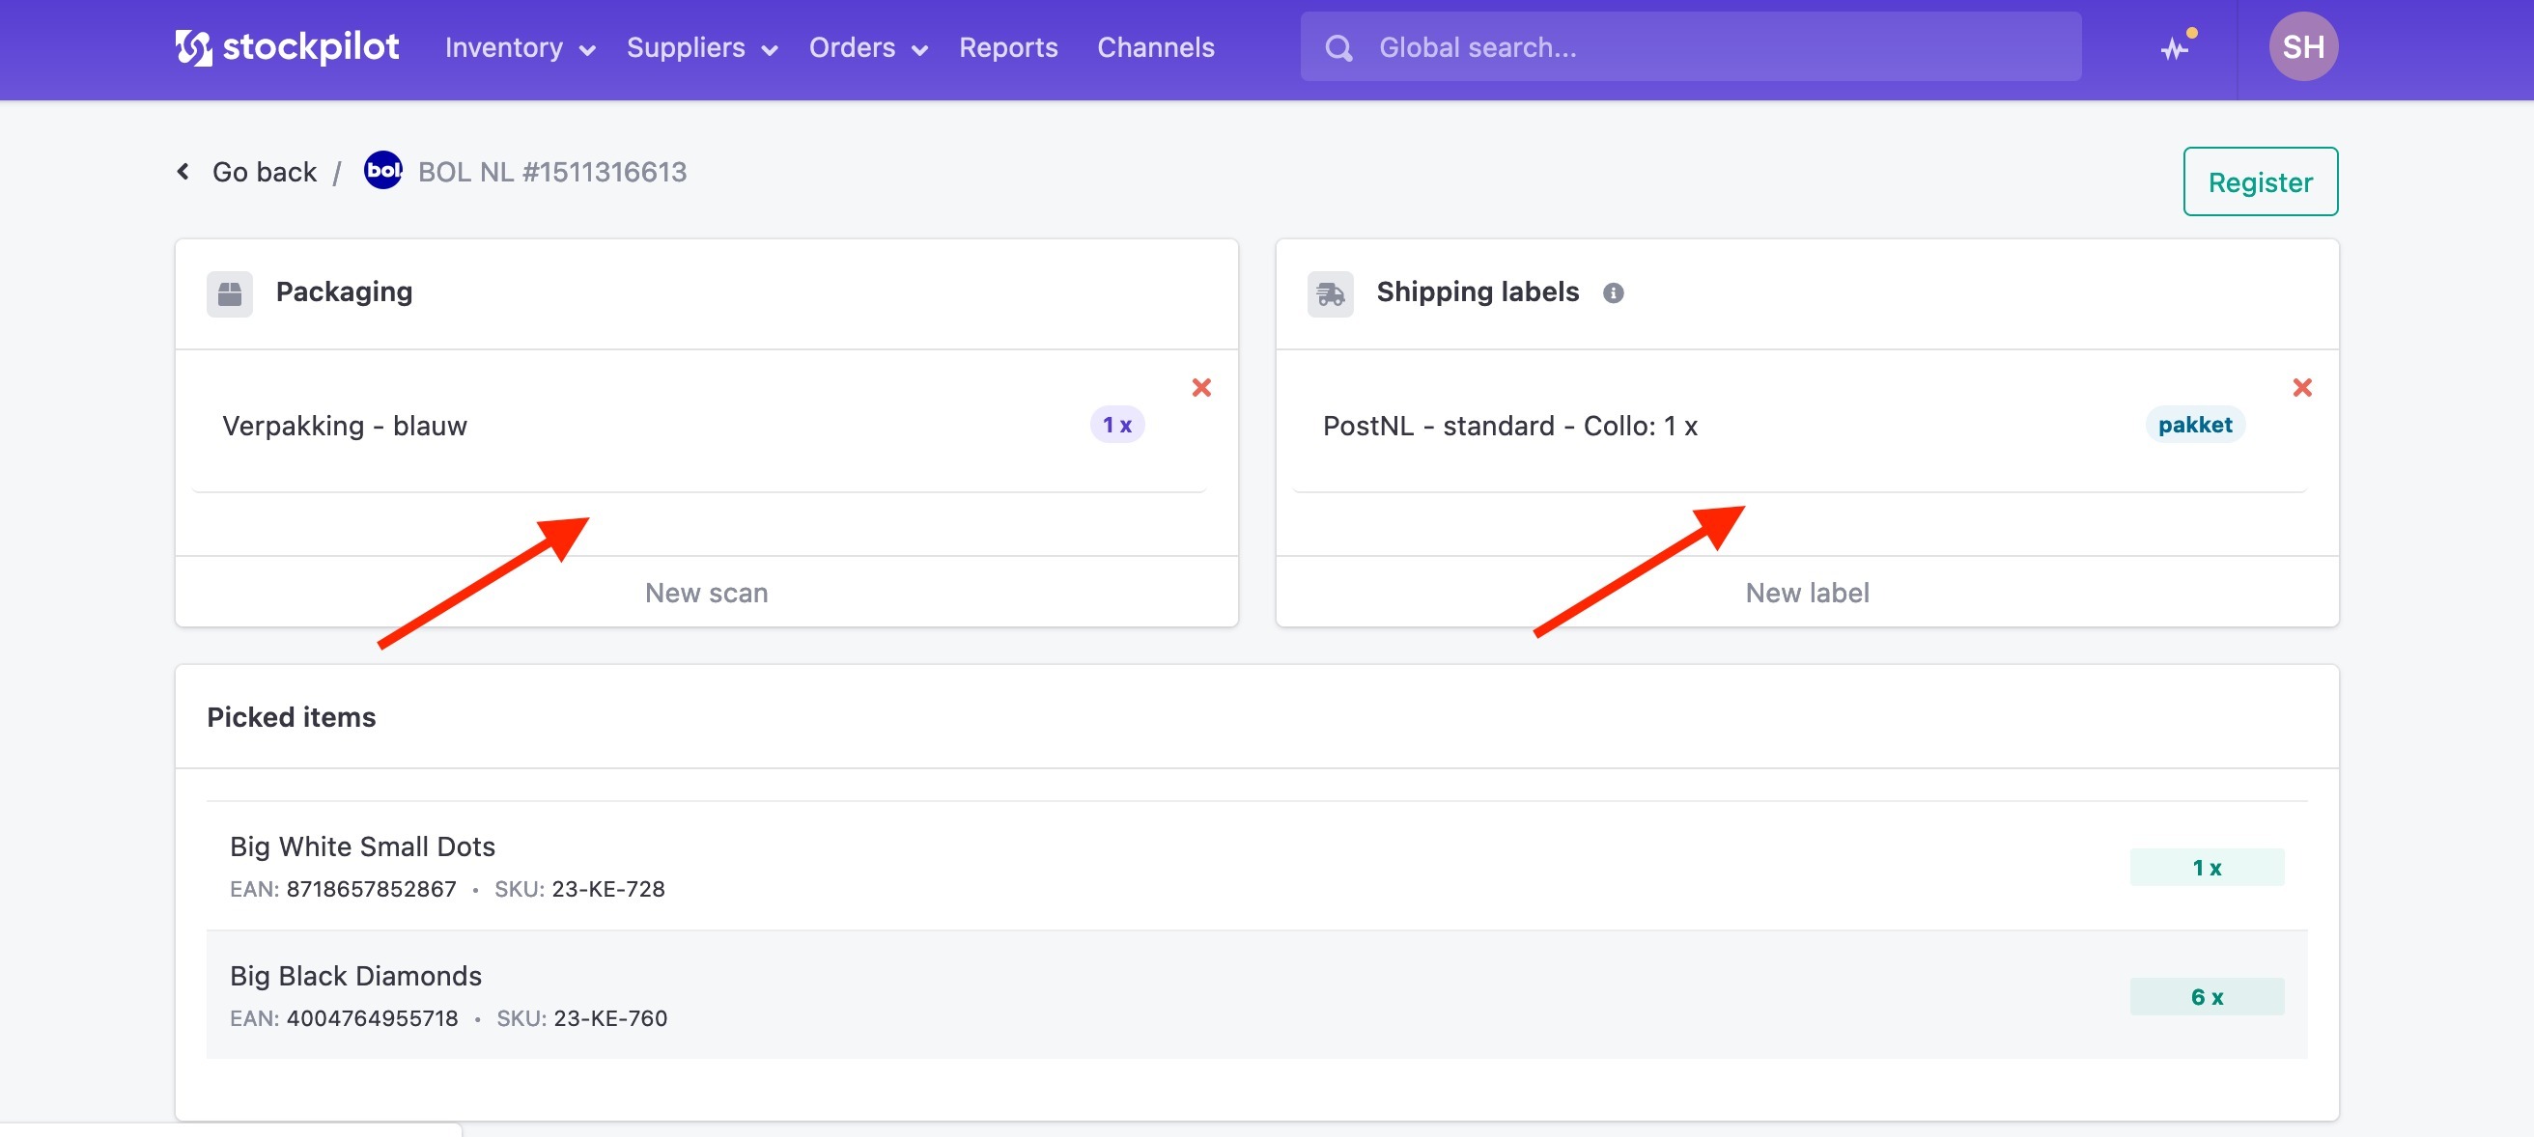Click the Go back link
The height and width of the screenshot is (1137, 2534).
pos(264,171)
